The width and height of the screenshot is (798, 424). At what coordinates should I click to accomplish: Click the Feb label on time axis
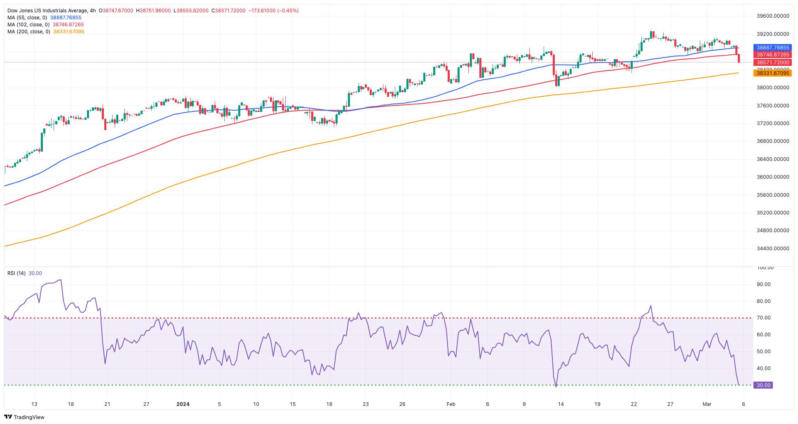tap(451, 404)
